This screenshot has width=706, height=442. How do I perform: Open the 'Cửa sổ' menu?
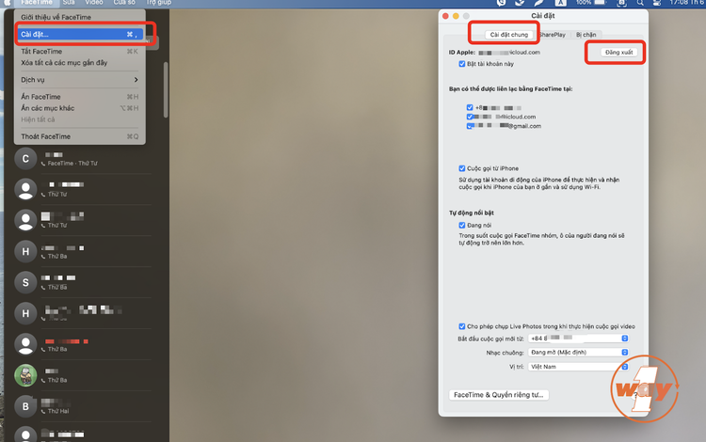pos(124,3)
